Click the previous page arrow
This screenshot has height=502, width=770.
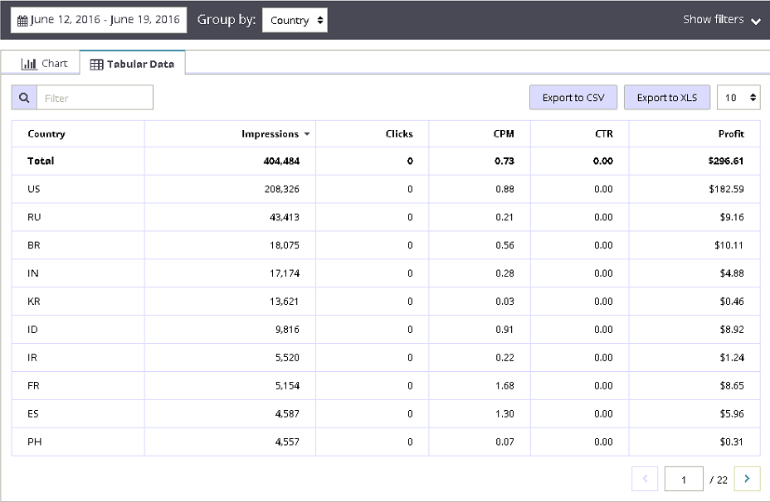pyautogui.click(x=645, y=478)
